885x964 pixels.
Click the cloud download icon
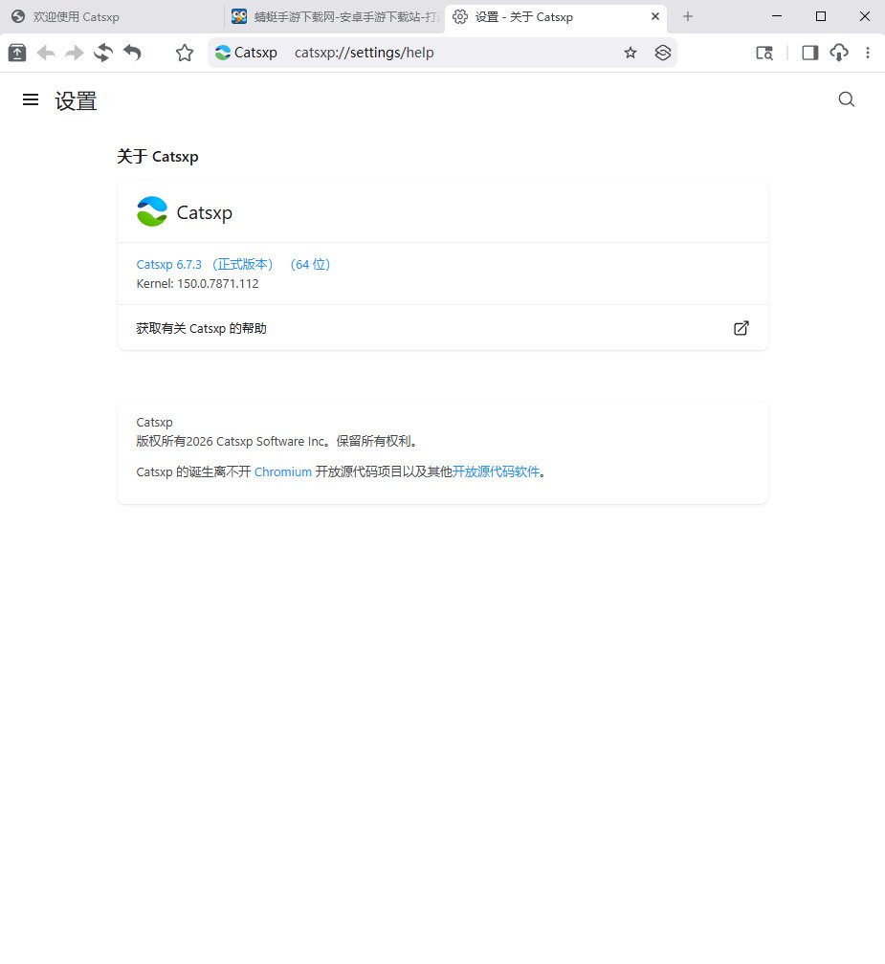coord(839,53)
